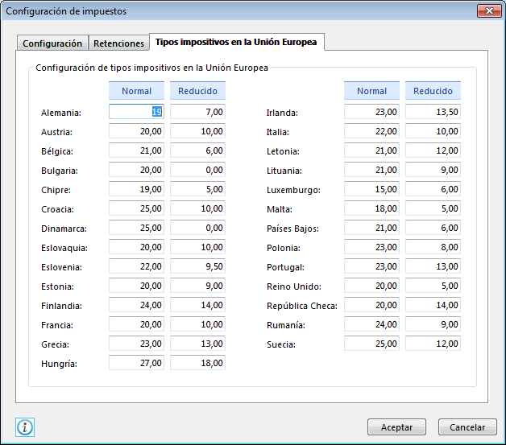The width and height of the screenshot is (506, 445).
Task: Close the Configuración de impuestos dialog
Action: [x=488, y=11]
